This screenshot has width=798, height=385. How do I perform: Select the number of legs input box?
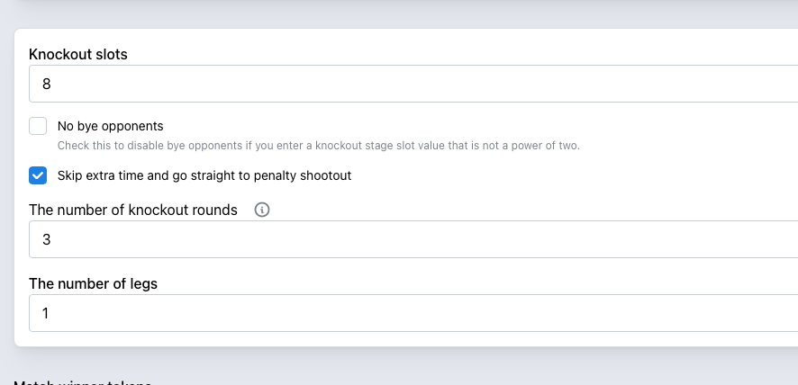pyautogui.click(x=413, y=313)
